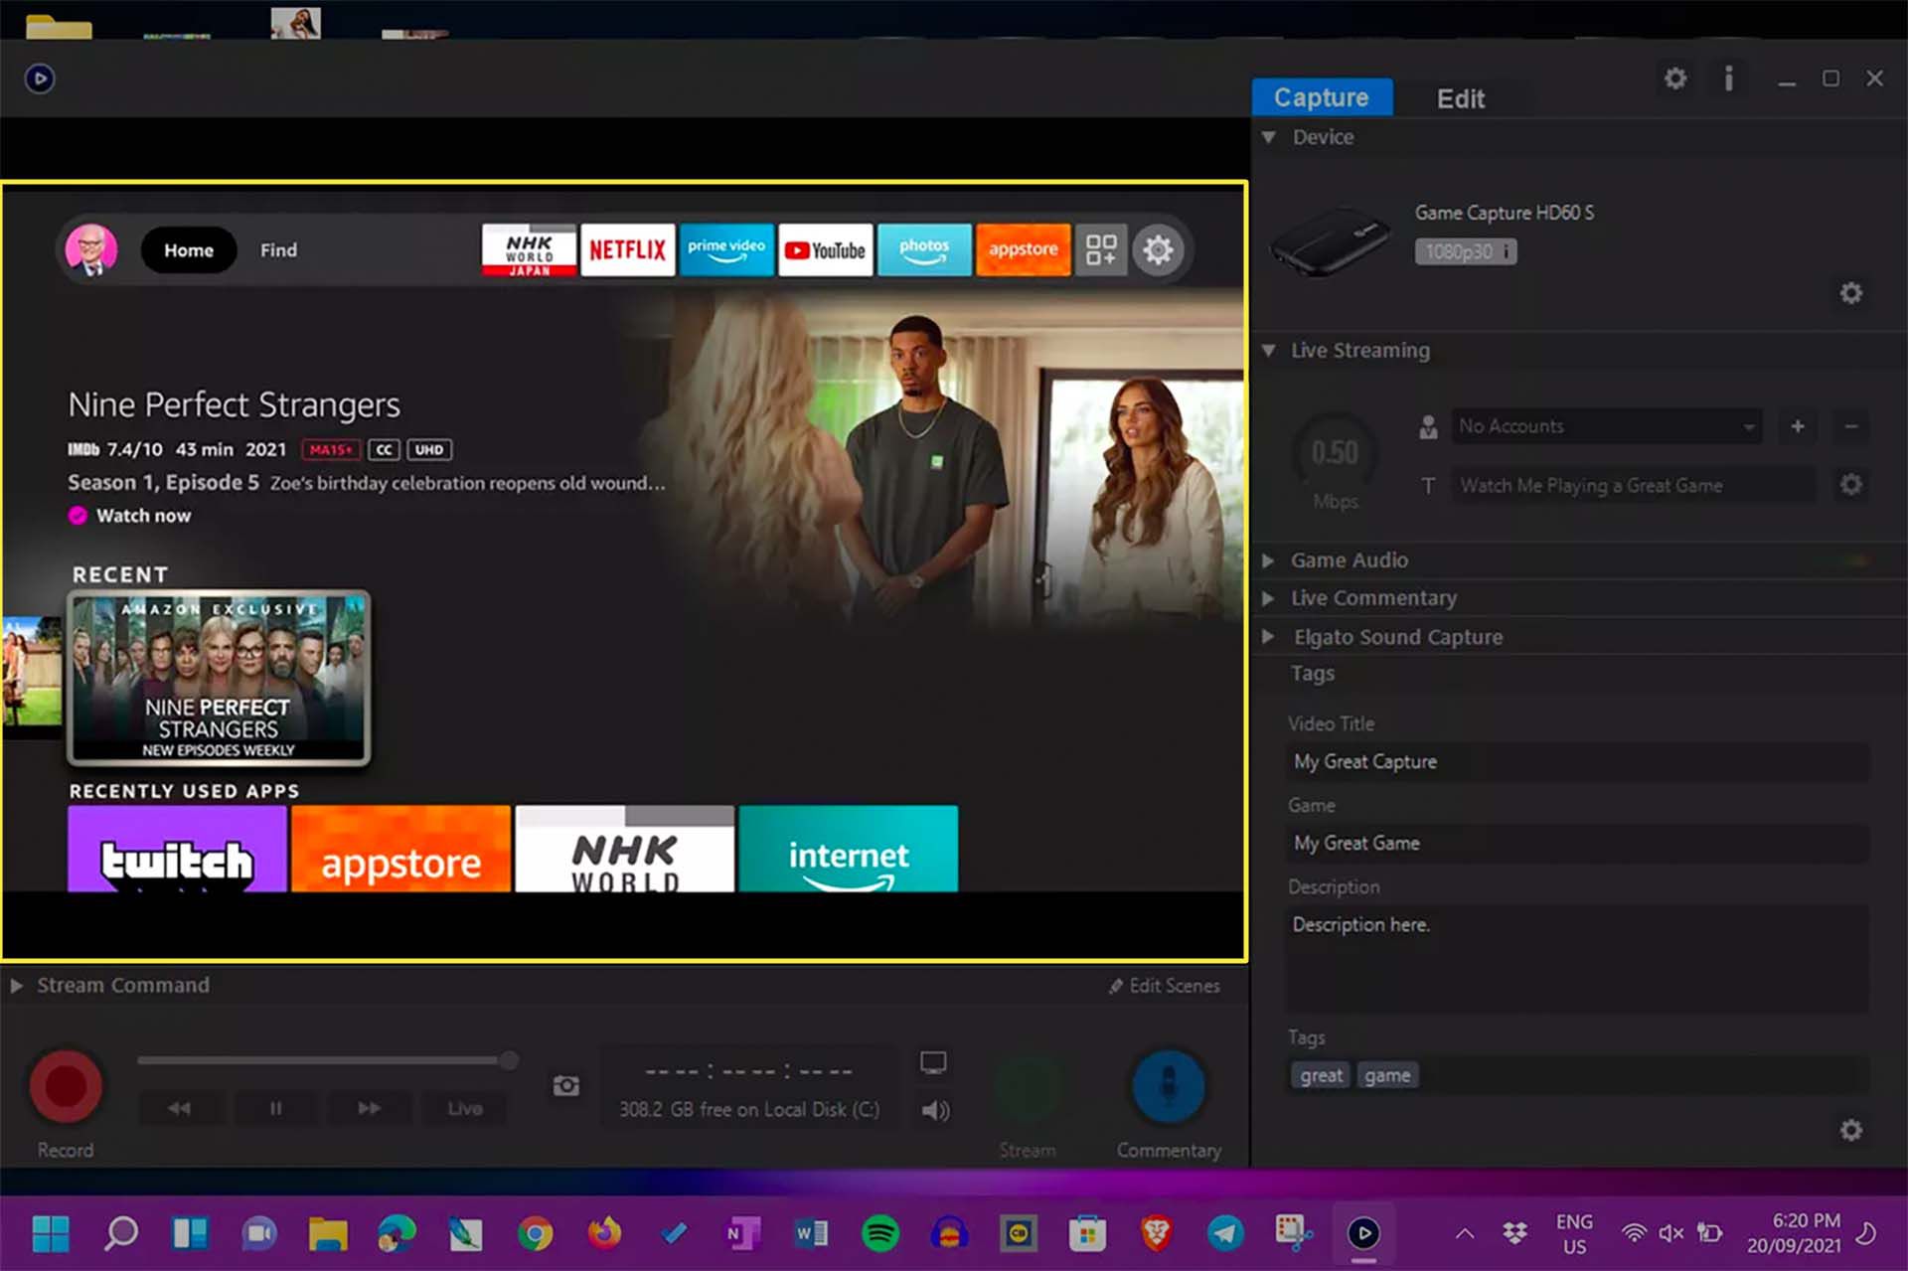Open the all apps grid icon
Image resolution: width=1908 pixels, height=1271 pixels.
pyautogui.click(x=1101, y=249)
